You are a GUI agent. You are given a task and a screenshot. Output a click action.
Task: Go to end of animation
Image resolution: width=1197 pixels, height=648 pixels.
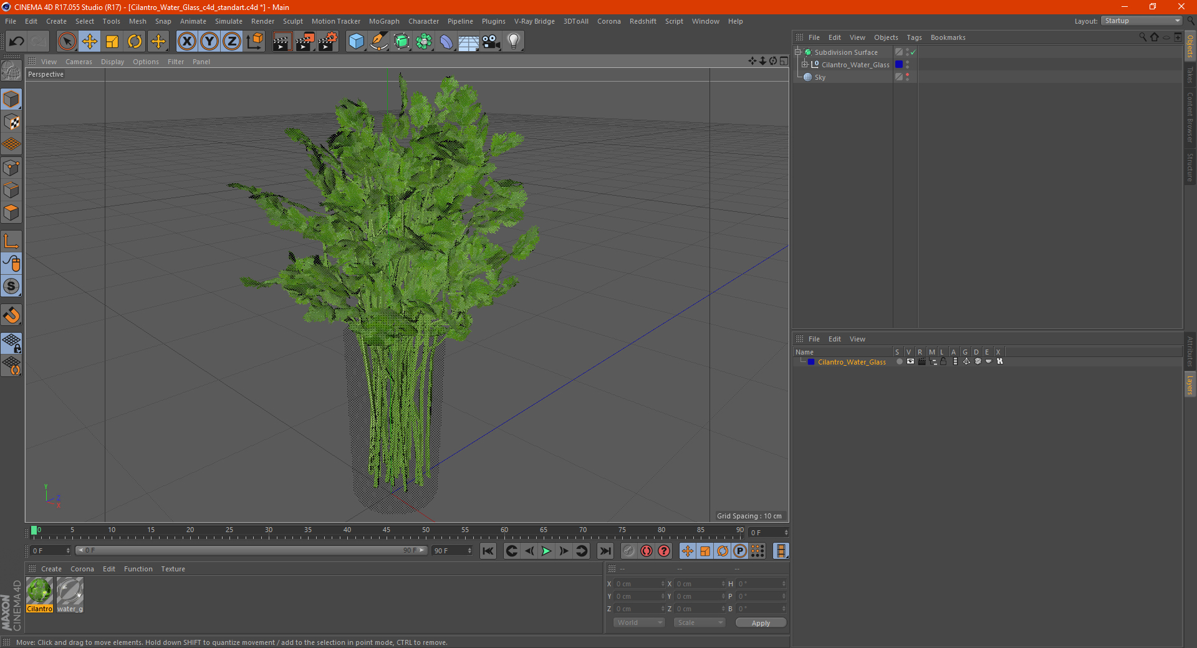pyautogui.click(x=605, y=551)
